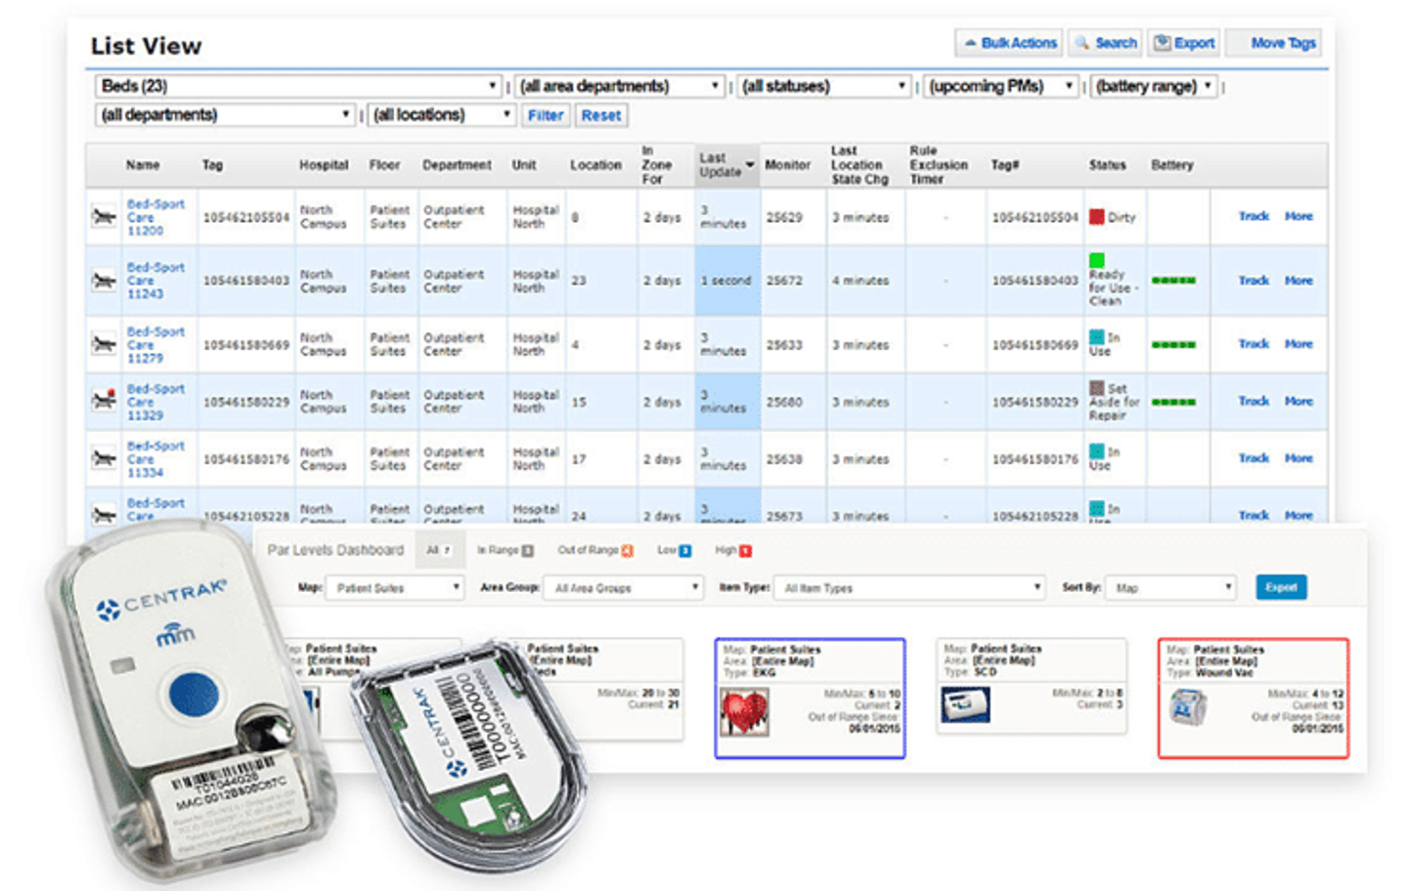The height and width of the screenshot is (891, 1408).
Task: Click the battery level bar for tag 105461580229
Action: [1173, 402]
